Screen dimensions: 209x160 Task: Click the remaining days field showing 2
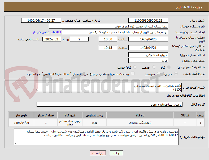click(79, 39)
